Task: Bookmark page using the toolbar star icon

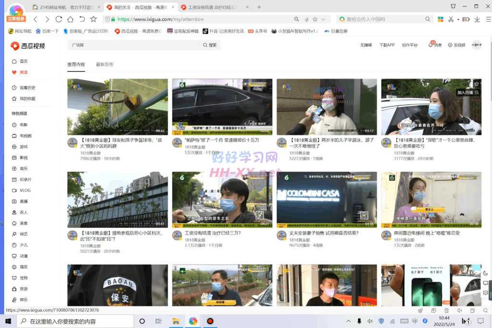Action: [94, 19]
